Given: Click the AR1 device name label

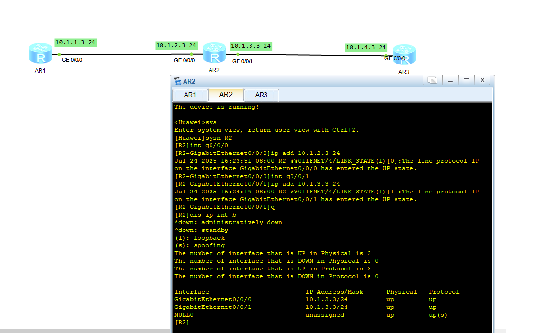Looking at the screenshot, I should [x=40, y=71].
